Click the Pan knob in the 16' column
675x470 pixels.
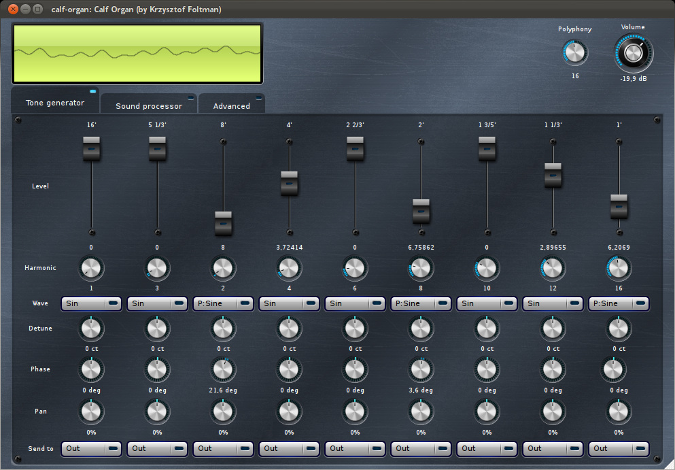coord(91,412)
